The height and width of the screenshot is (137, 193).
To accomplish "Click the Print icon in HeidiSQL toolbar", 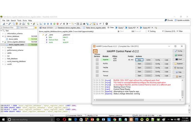I will point(23,24).
